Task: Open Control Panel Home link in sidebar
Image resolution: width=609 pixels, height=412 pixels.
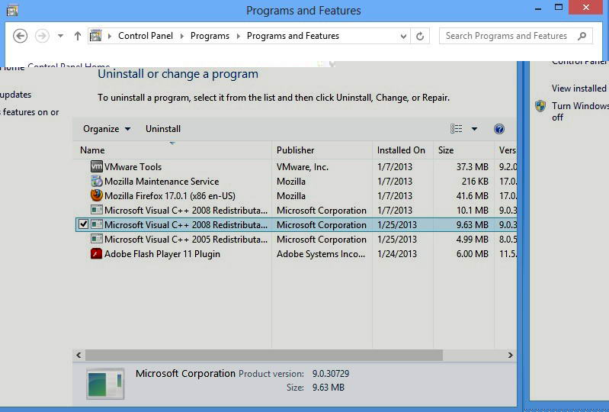Action: tap(69, 66)
